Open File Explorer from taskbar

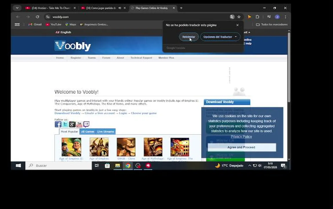(117, 165)
